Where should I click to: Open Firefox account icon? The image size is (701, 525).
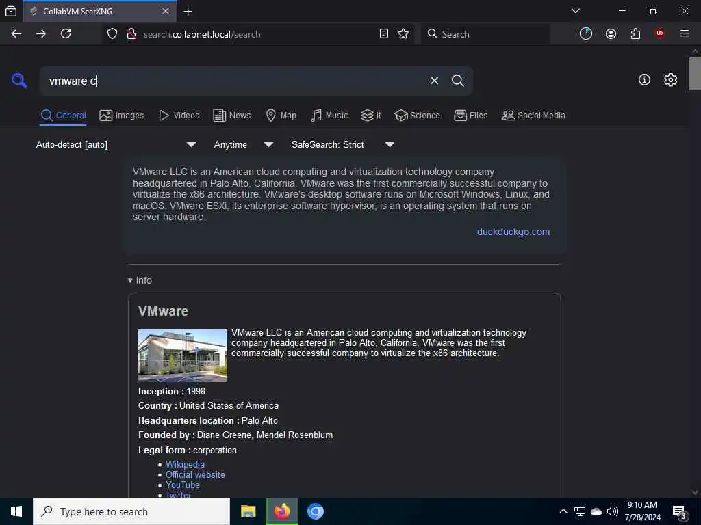tap(611, 34)
